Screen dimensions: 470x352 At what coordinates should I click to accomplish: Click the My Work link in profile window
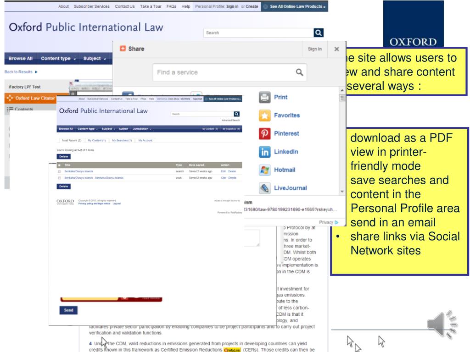point(185,99)
